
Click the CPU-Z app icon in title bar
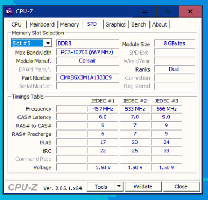point(9,11)
